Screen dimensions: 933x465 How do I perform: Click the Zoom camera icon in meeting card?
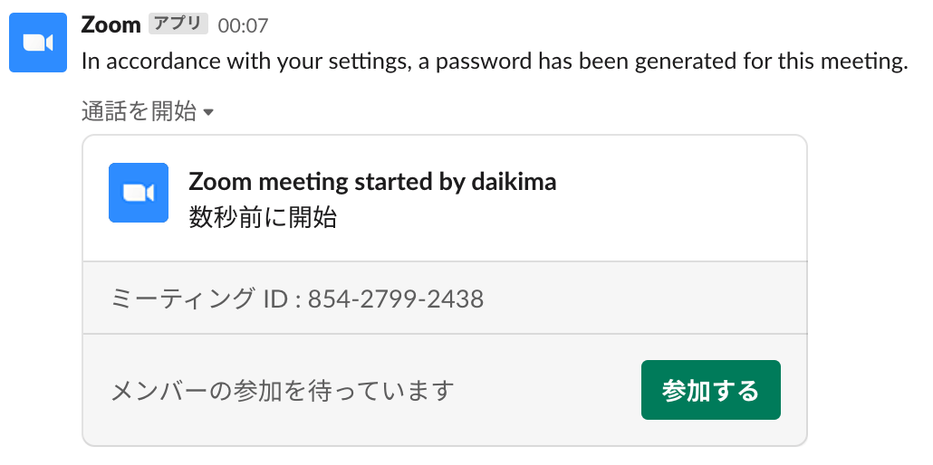[139, 193]
